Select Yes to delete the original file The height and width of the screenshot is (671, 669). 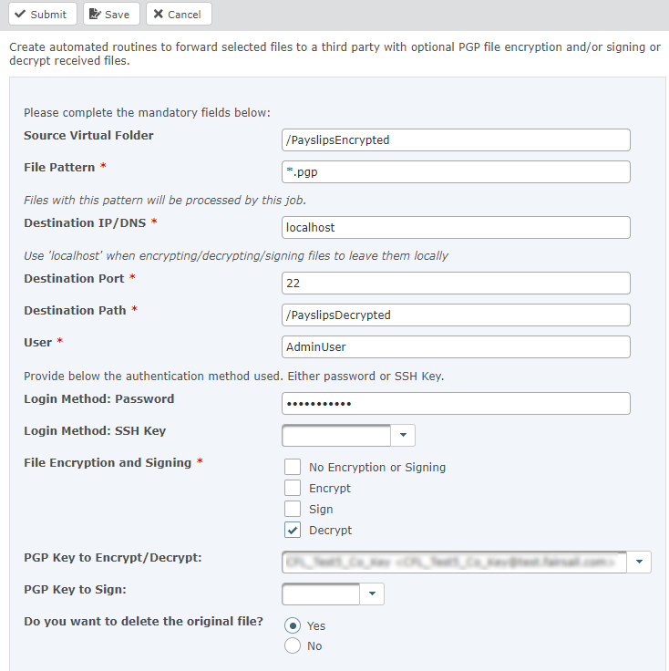point(293,625)
